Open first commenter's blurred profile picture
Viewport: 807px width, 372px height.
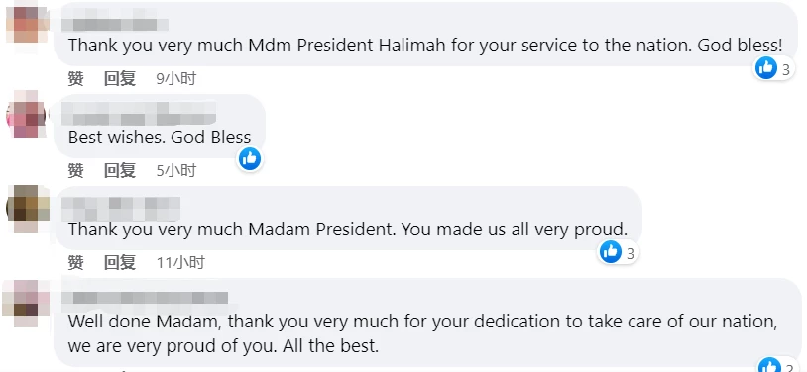click(x=26, y=24)
